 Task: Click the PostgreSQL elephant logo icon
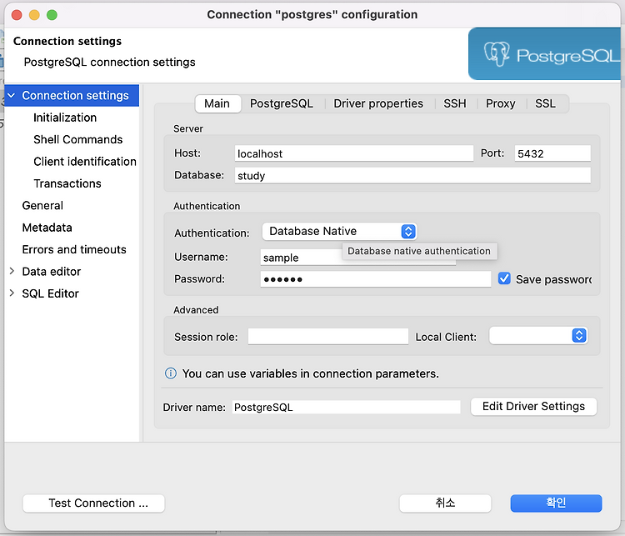pyautogui.click(x=497, y=53)
